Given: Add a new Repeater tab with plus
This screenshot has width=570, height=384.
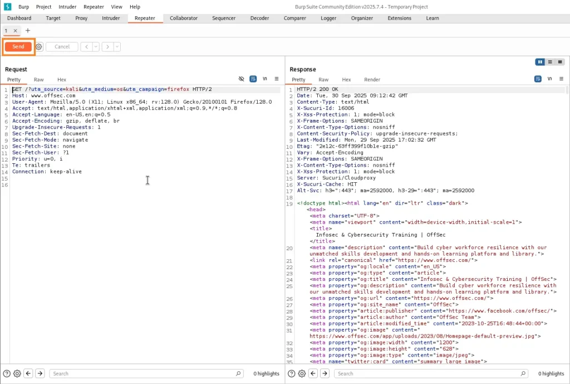Looking at the screenshot, I should click(28, 31).
